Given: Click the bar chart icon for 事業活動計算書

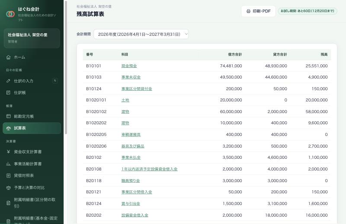Looking at the screenshot, I should pyautogui.click(x=8, y=164).
